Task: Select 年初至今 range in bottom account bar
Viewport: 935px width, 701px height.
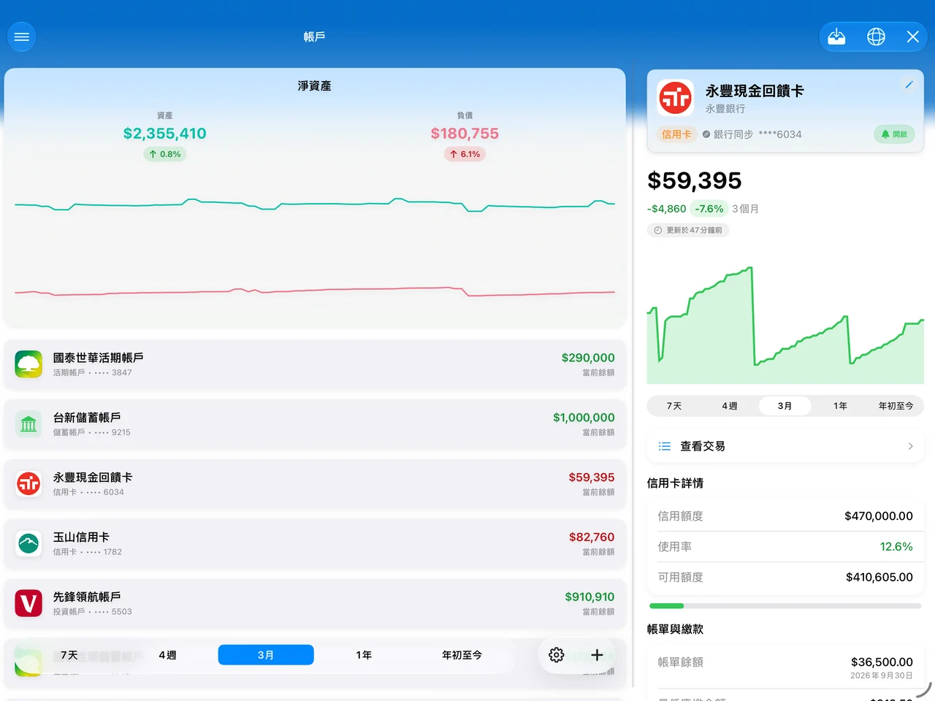Action: click(x=462, y=655)
